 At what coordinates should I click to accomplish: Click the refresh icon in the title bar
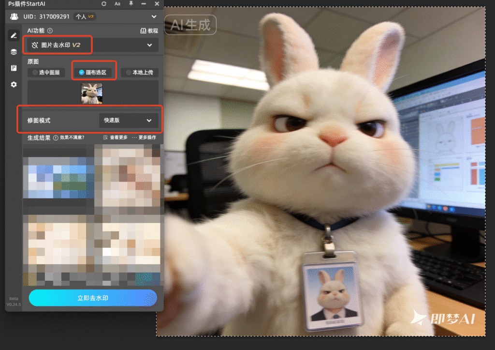coord(104,4)
